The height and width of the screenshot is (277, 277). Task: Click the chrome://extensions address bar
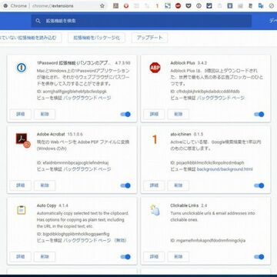pyautogui.click(x=52, y=5)
